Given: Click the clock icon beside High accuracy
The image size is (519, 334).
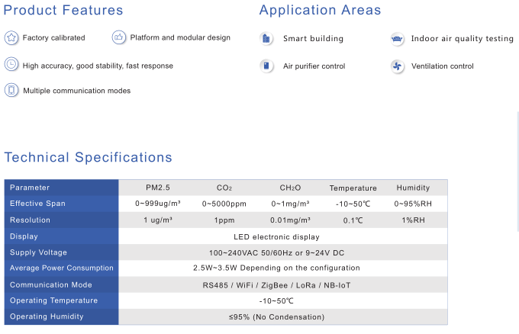Looking at the screenshot, I should [x=11, y=64].
